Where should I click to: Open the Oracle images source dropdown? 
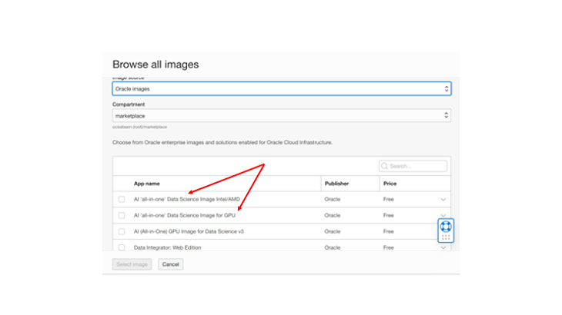[282, 88]
